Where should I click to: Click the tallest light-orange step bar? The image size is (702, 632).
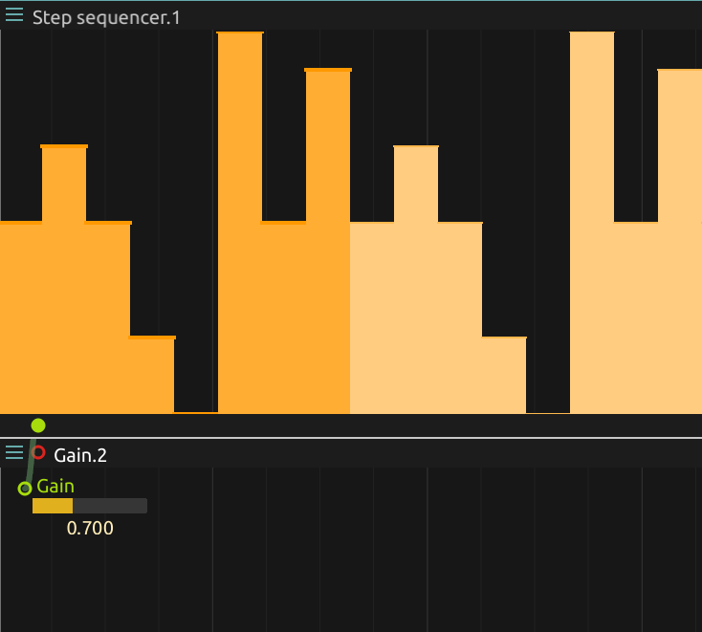pos(592,223)
